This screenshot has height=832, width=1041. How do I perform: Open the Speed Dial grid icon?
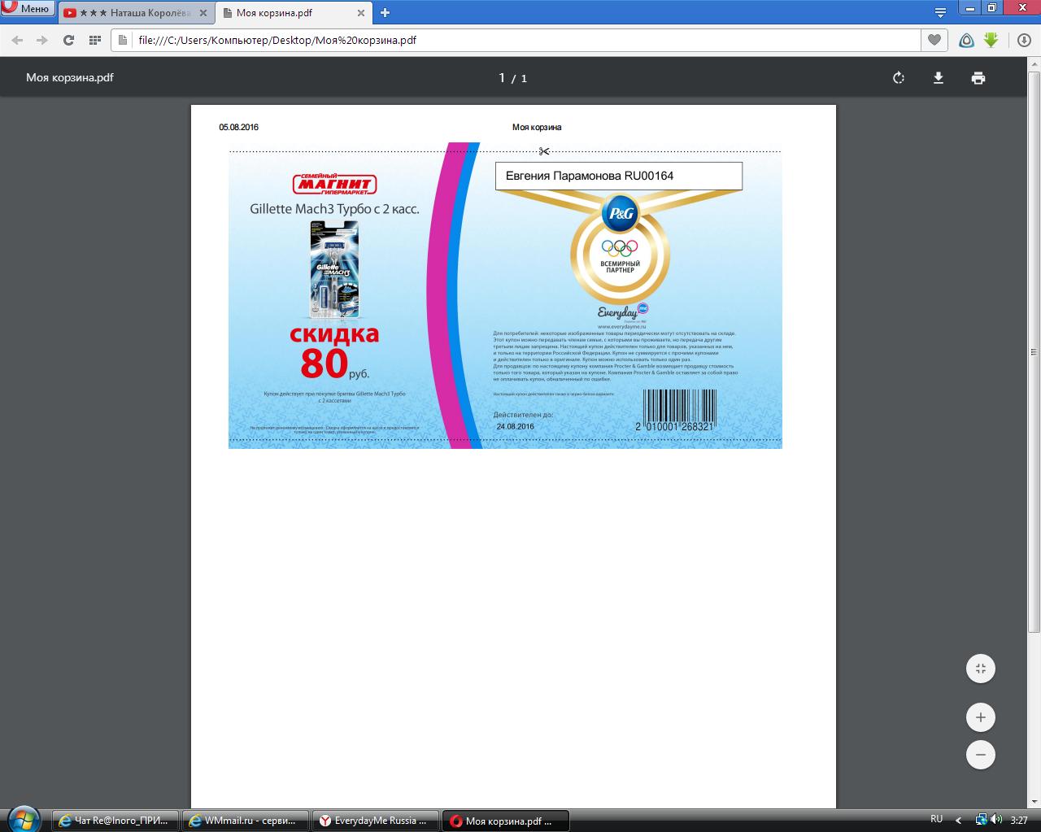pos(94,40)
